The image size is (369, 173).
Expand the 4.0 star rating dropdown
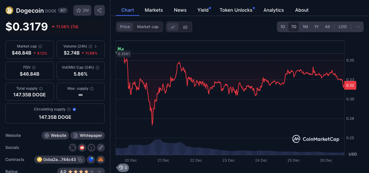click(99, 171)
